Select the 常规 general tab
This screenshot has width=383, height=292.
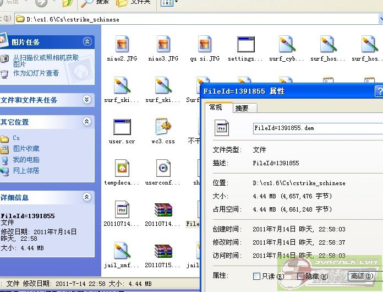point(215,107)
